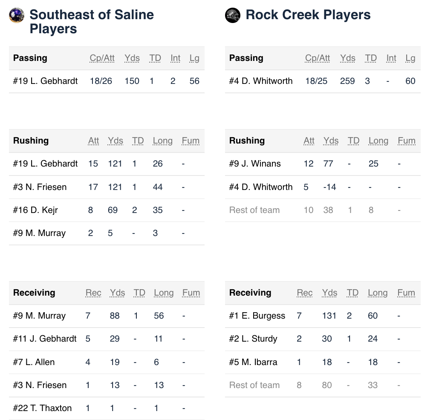Screen dimensions: 439x420
Task: Open rusher #3 N. Friesen
Action: (40, 187)
